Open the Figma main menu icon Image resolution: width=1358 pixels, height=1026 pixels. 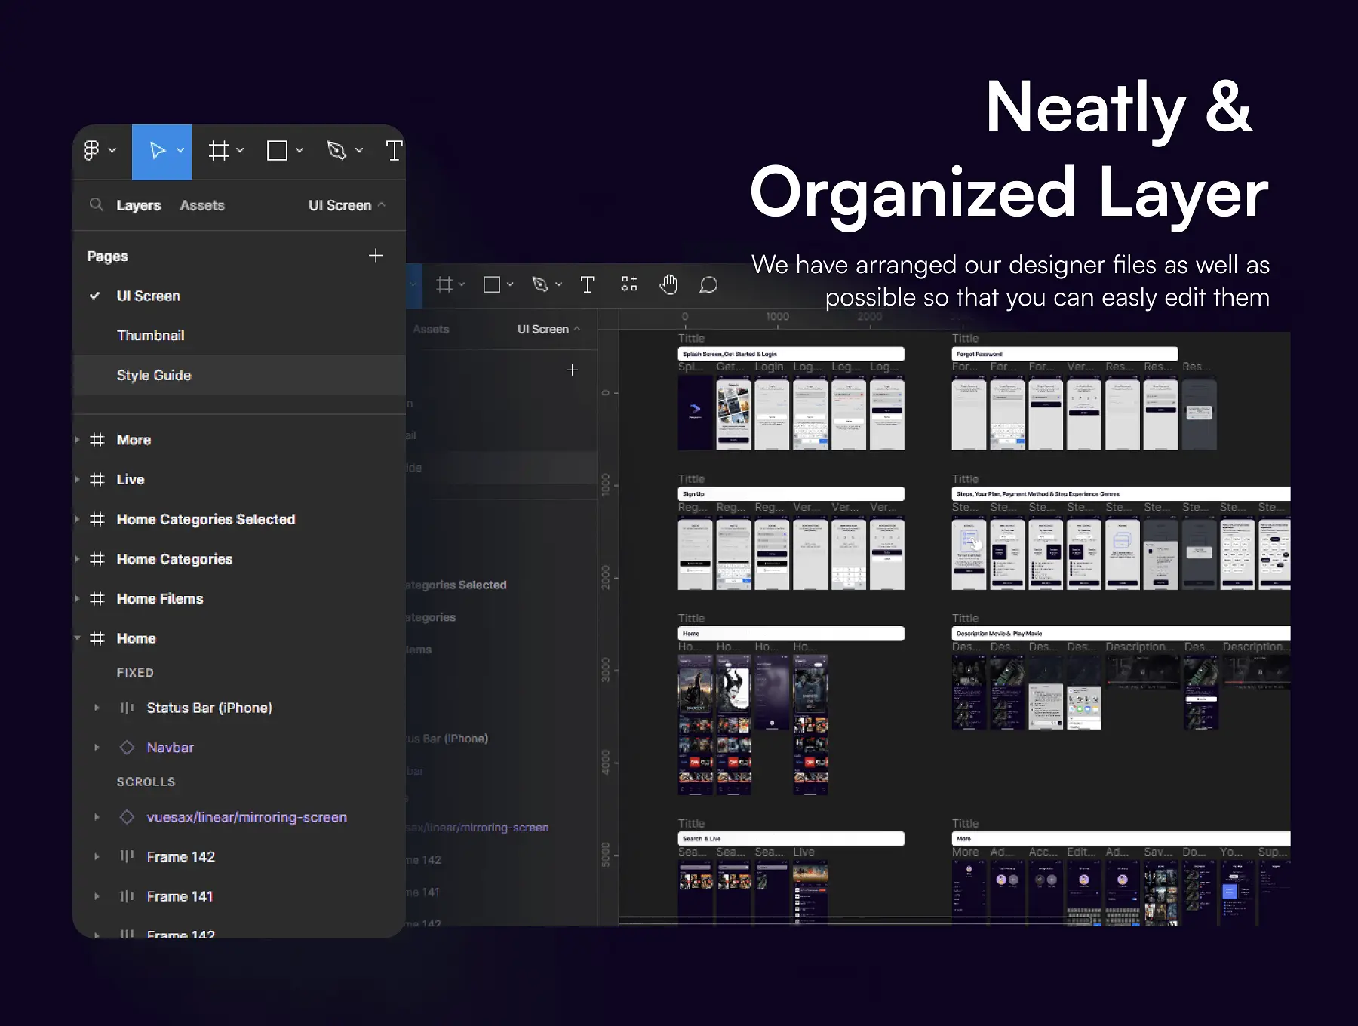92,151
